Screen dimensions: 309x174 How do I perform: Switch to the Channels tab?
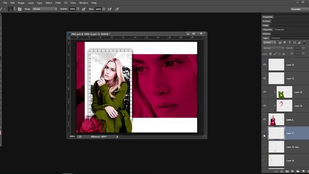coord(276,38)
